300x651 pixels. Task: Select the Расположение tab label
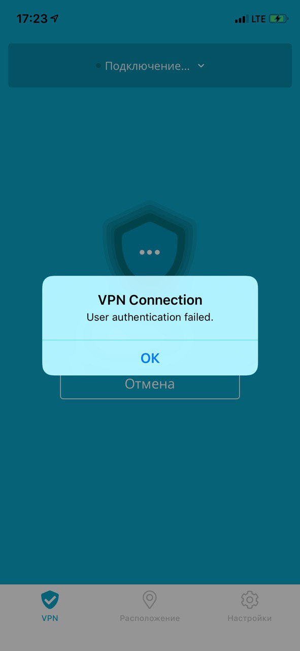pos(150,618)
